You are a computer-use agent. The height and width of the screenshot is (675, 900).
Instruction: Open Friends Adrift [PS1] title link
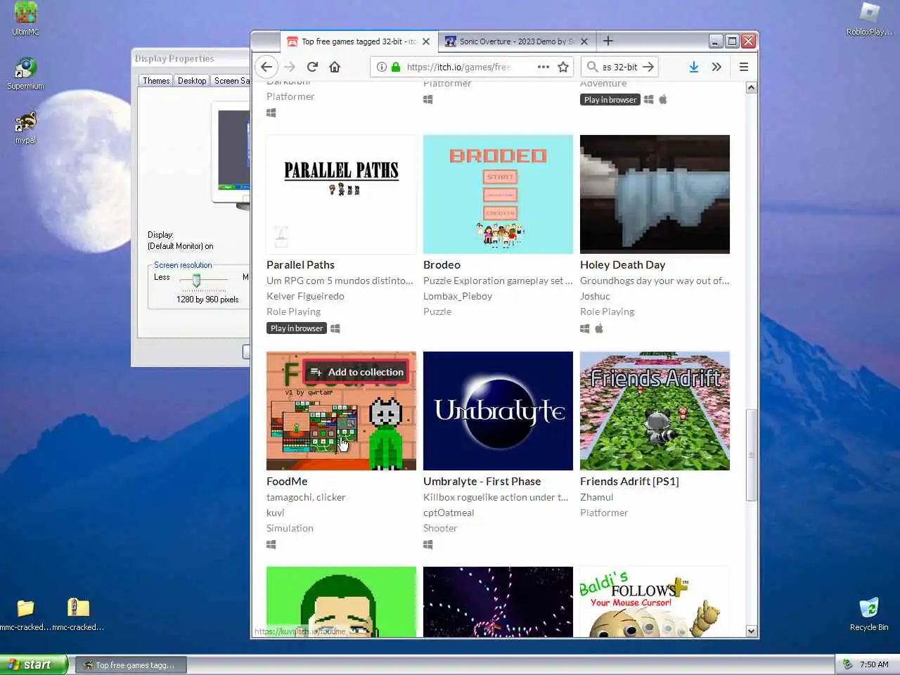coord(629,482)
